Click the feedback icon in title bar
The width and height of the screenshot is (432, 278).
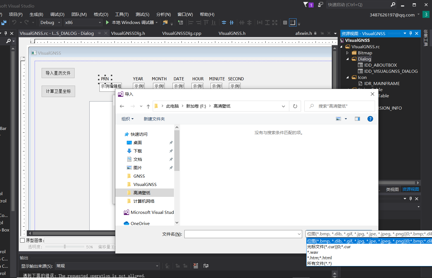pyautogui.click(x=320, y=5)
